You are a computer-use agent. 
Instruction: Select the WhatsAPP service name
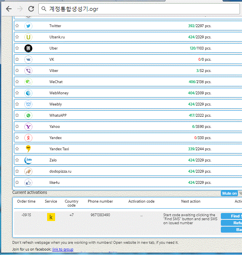click(x=58, y=116)
